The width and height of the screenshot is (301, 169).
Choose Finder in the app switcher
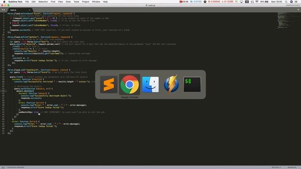click(150, 84)
